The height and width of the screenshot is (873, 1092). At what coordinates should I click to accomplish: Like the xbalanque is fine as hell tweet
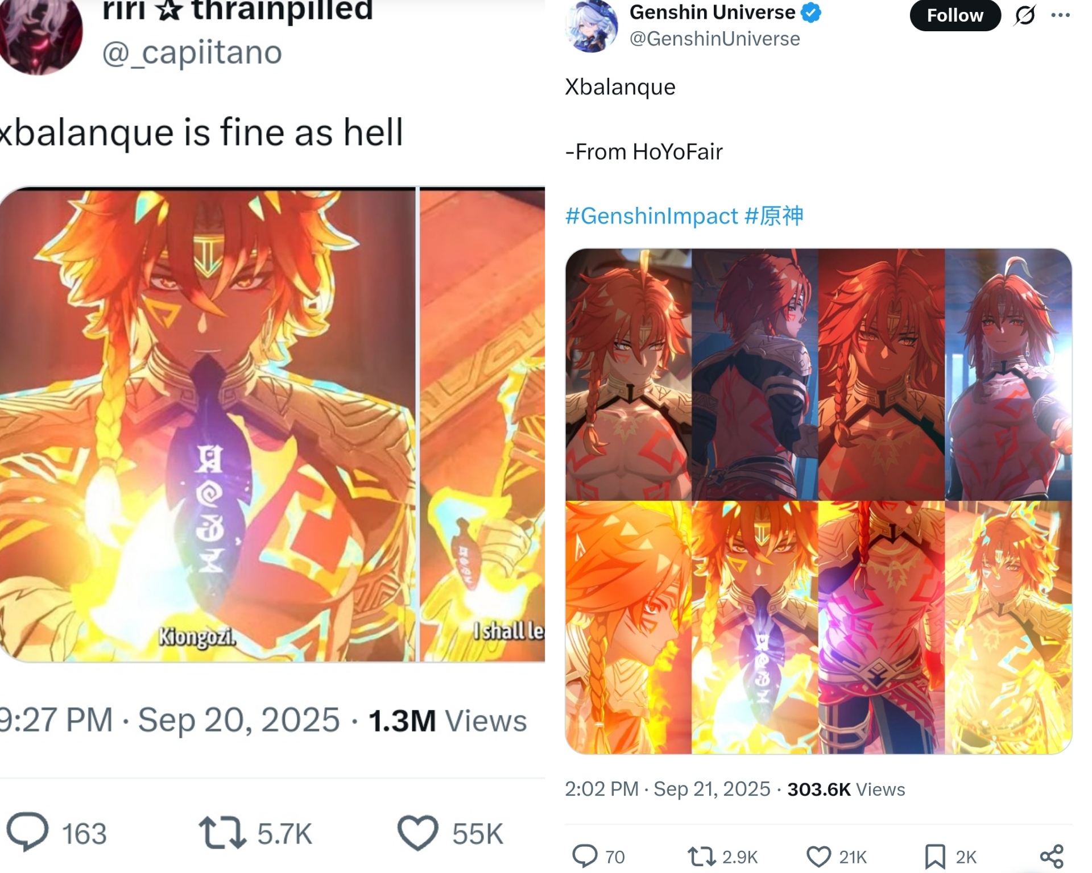pos(417,833)
